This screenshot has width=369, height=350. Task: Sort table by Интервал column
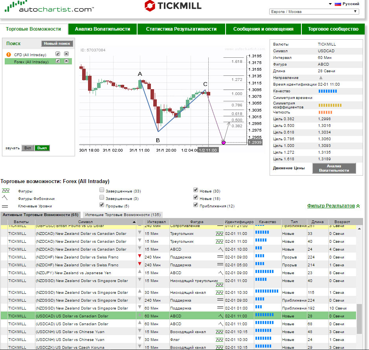[156, 222]
